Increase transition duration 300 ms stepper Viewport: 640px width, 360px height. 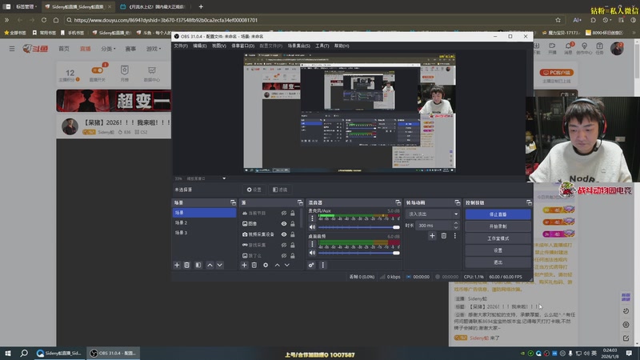(x=455, y=223)
